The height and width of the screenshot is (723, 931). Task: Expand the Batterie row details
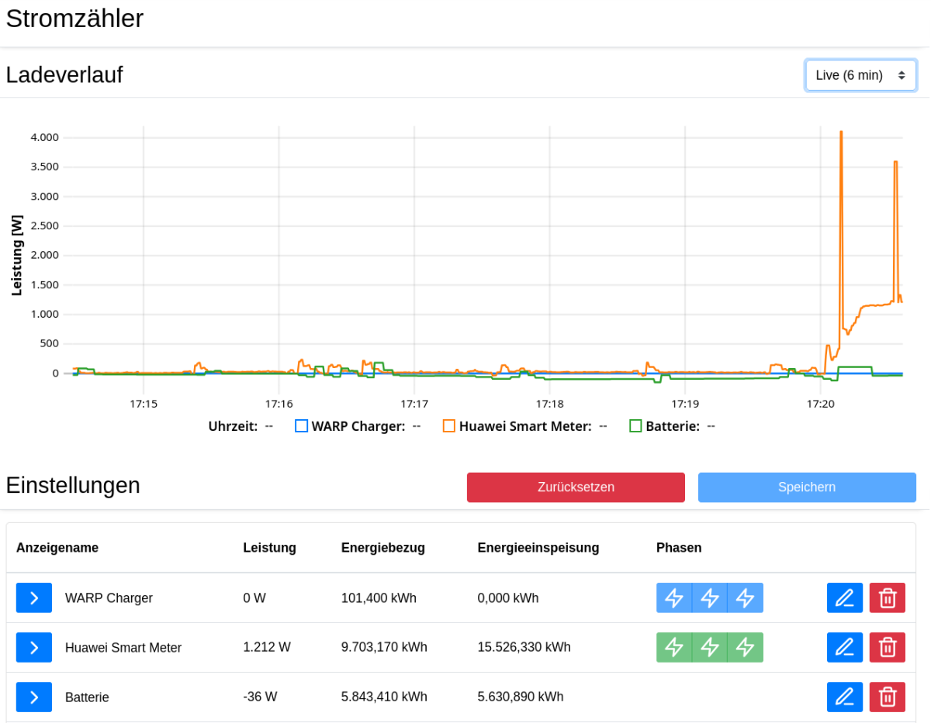pos(34,697)
